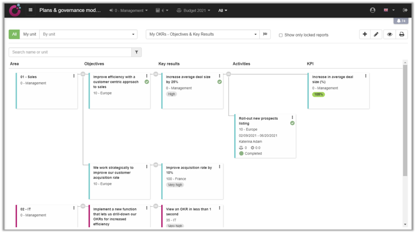
Task: Open options on Roll-out new prospects listing card
Action: (292, 117)
